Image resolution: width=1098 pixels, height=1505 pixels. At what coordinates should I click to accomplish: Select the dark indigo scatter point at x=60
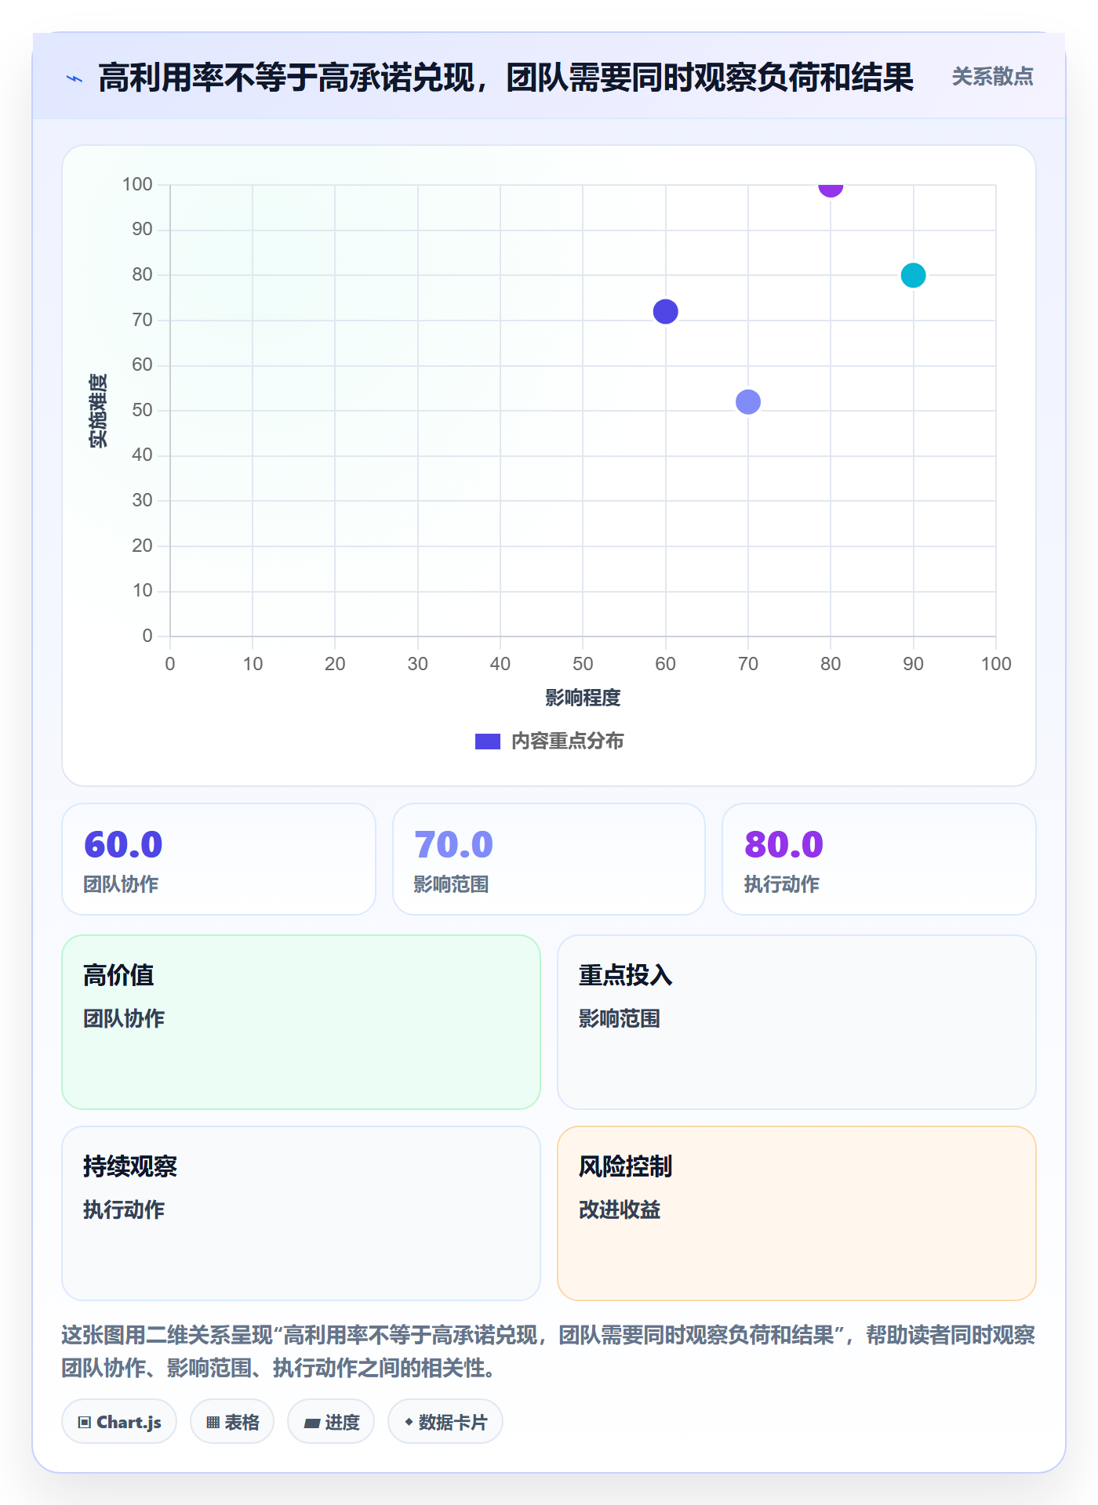665,311
